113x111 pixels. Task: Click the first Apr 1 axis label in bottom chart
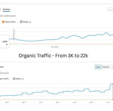tap(24, 102)
